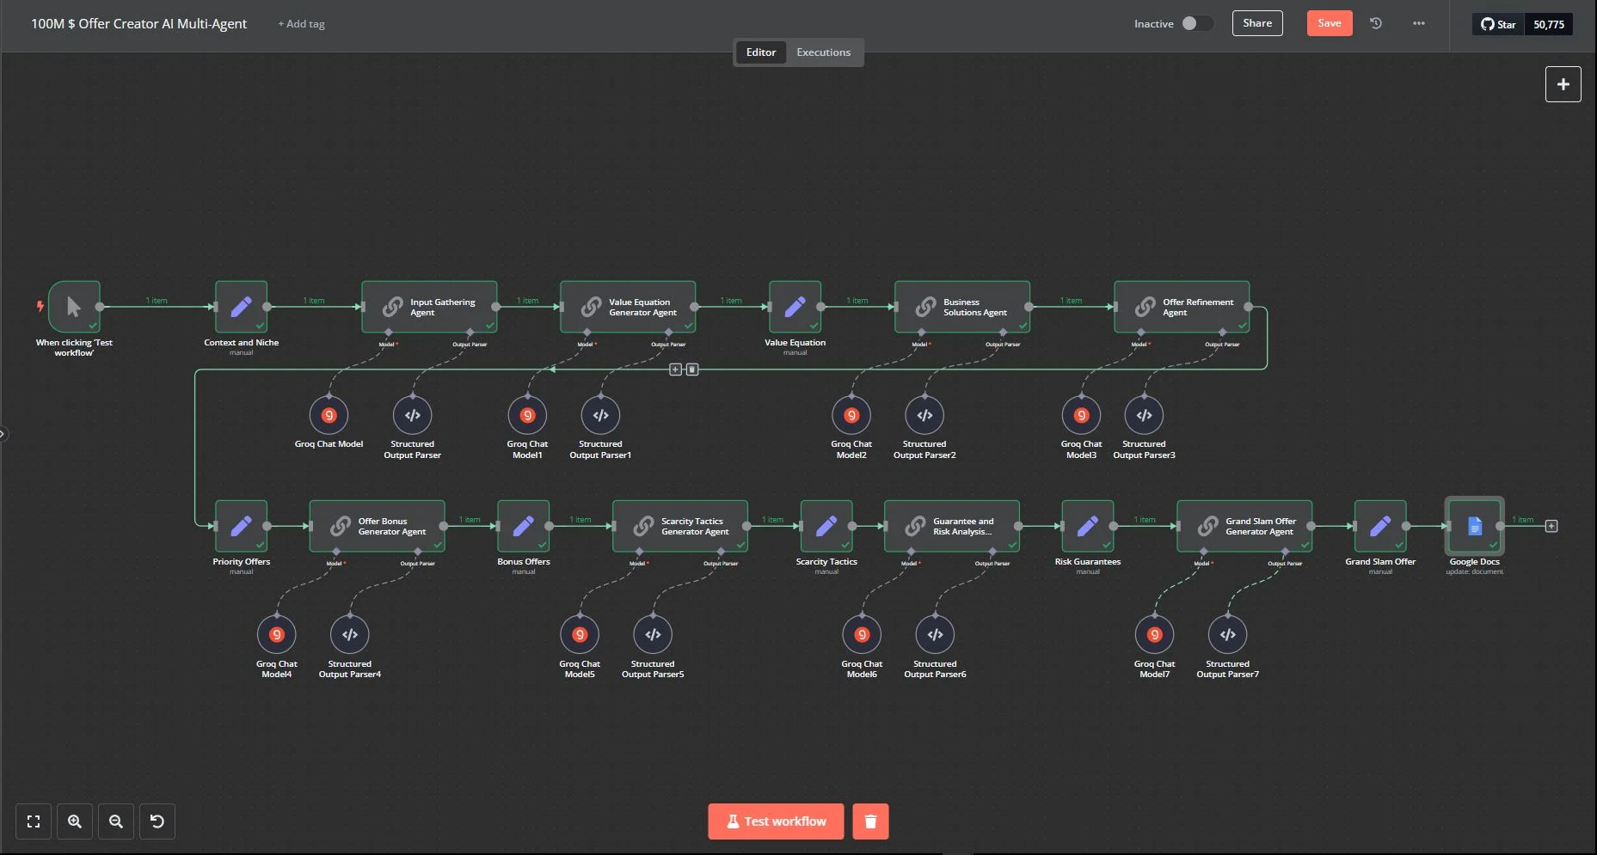
Task: Zoom in on the canvas
Action: pos(75,821)
